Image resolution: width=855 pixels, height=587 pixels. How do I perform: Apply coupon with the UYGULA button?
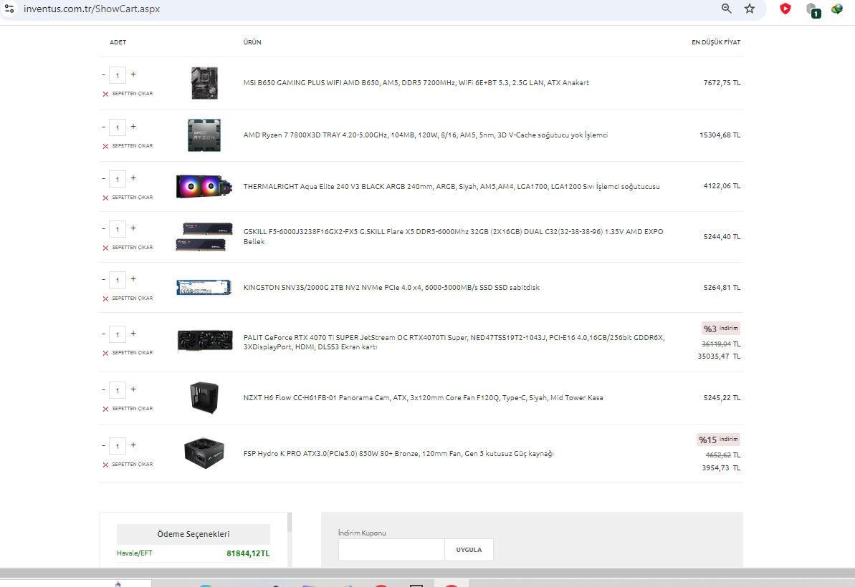469,550
